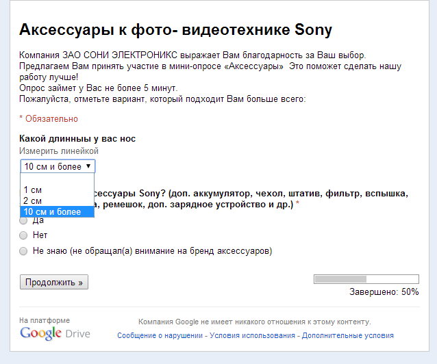Select "2 см" from dropdown list

click(57, 200)
